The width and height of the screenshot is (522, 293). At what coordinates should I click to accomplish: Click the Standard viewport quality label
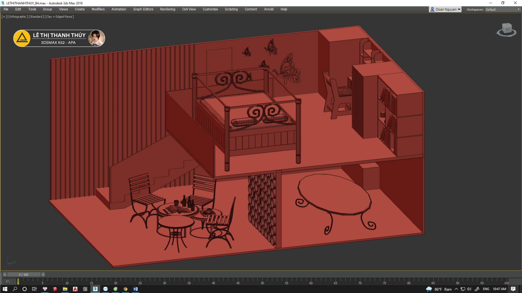tap(36, 17)
